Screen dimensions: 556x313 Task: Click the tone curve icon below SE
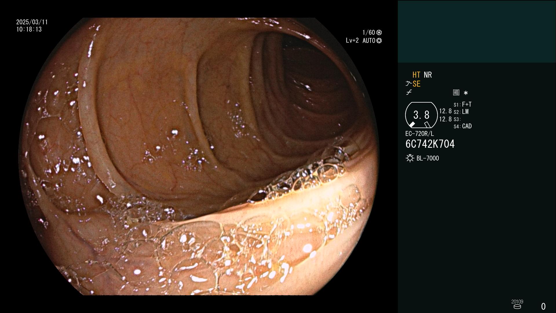tap(409, 92)
